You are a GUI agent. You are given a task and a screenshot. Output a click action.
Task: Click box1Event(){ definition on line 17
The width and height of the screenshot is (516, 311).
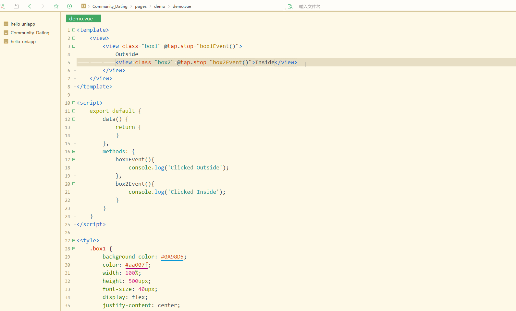pyautogui.click(x=135, y=160)
